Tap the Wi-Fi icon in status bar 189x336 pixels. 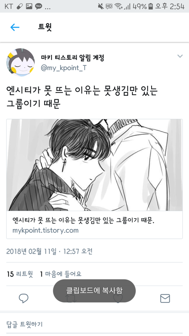tap(118, 6)
